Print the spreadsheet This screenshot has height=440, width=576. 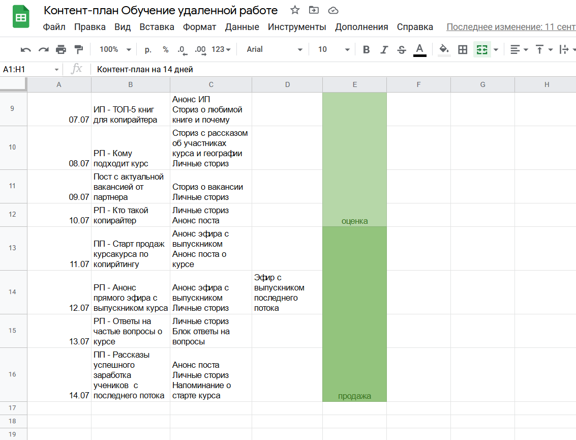click(61, 49)
